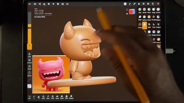Open the painting brush menu

134,4
